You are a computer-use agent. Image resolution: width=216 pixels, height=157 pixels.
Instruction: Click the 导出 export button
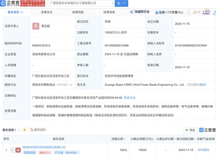(x=190, y=130)
